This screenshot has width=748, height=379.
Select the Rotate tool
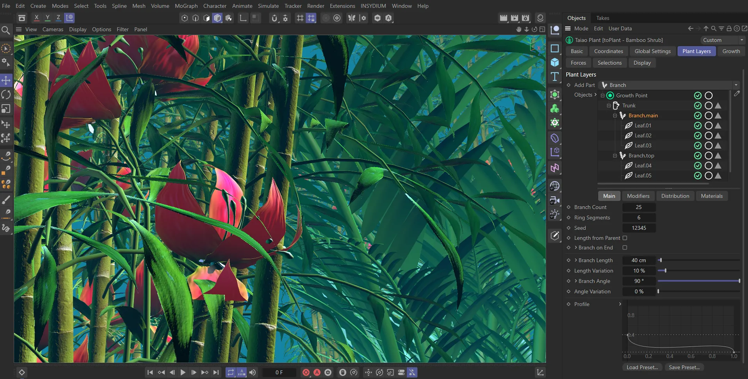[6, 94]
